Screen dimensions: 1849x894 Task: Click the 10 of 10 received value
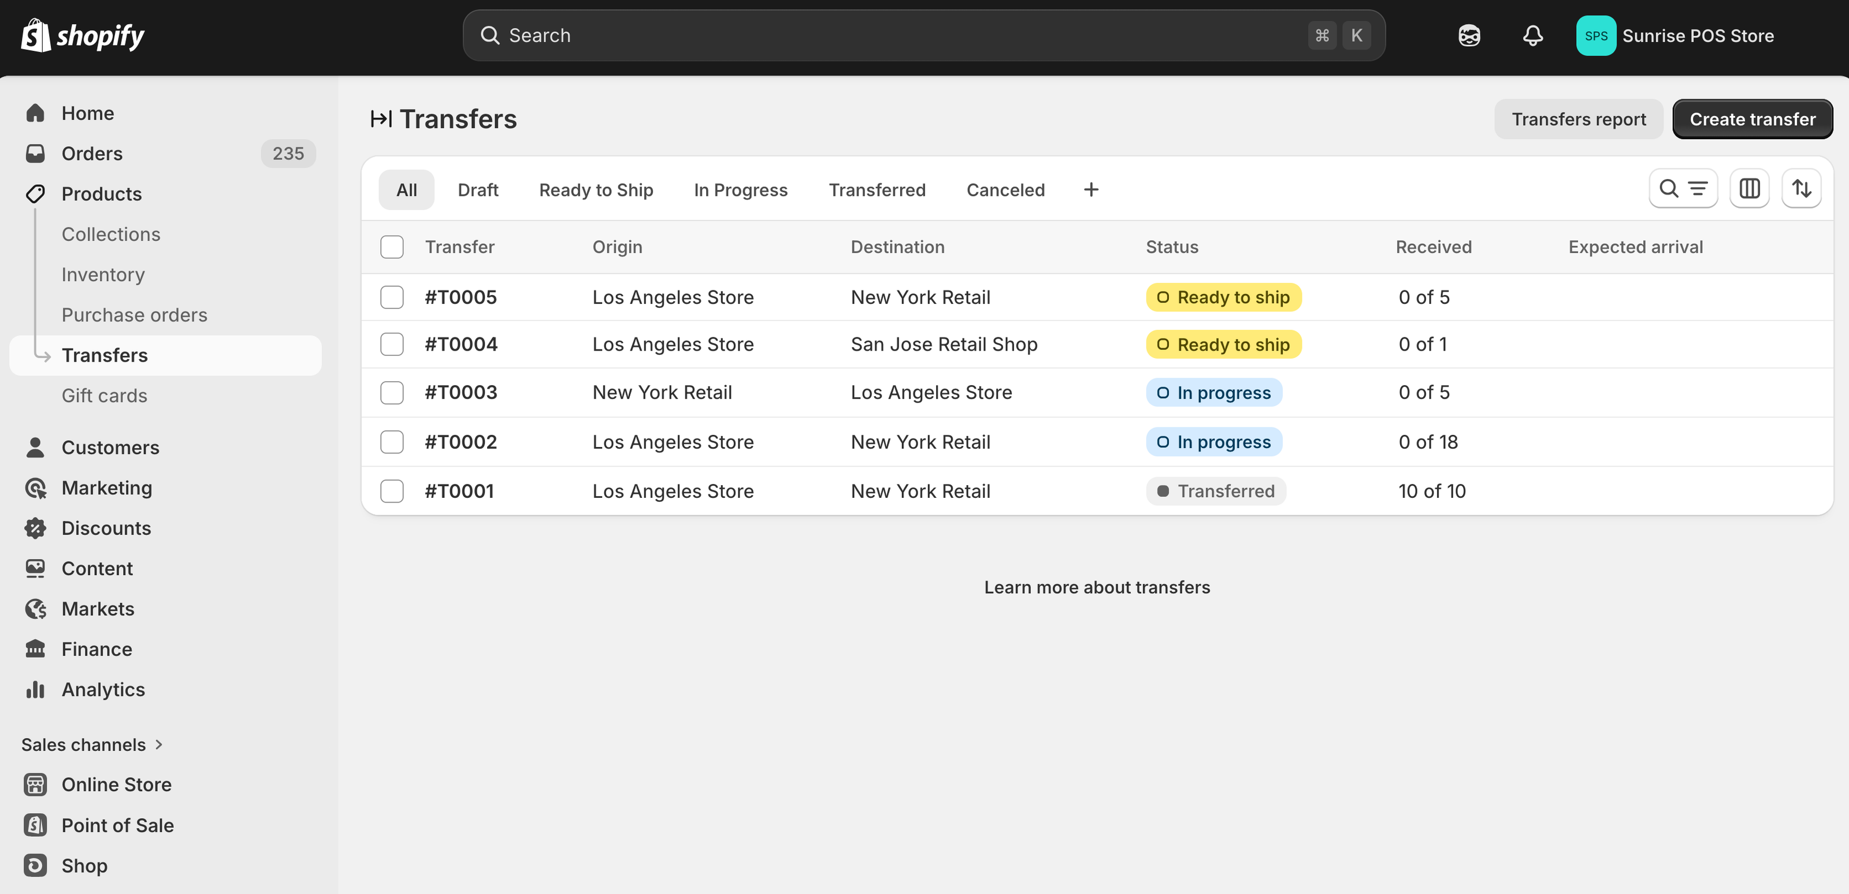point(1432,491)
